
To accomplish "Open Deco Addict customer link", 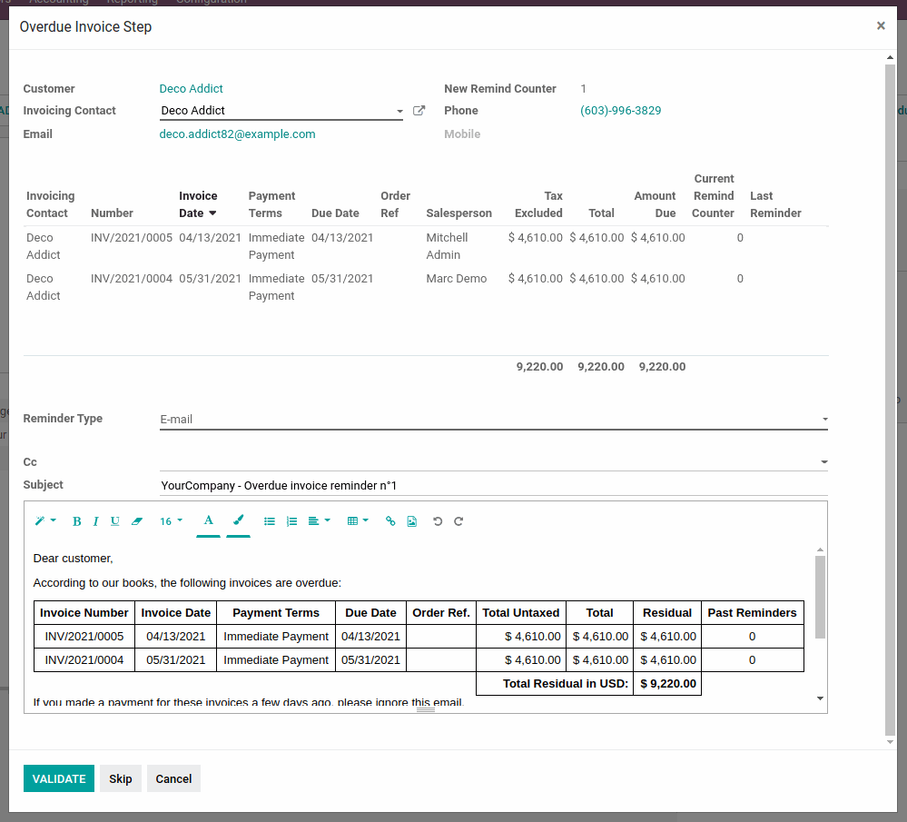I will coord(191,89).
